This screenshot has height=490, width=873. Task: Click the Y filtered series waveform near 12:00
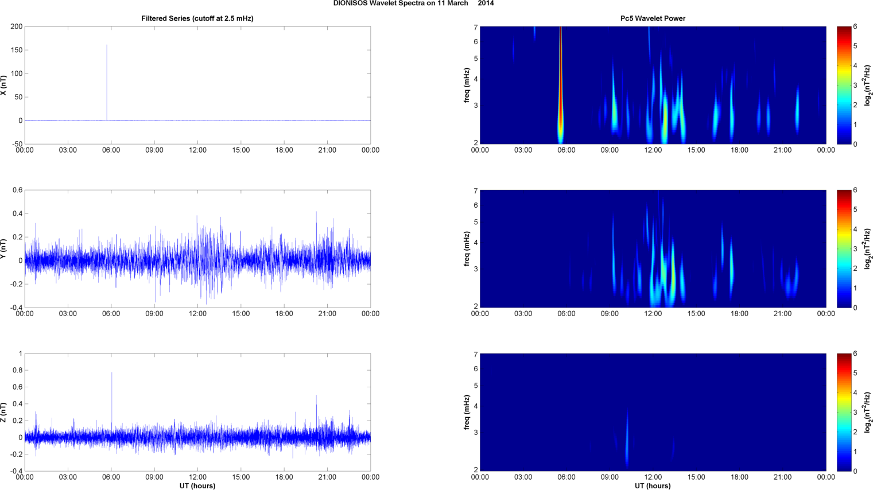click(x=199, y=260)
